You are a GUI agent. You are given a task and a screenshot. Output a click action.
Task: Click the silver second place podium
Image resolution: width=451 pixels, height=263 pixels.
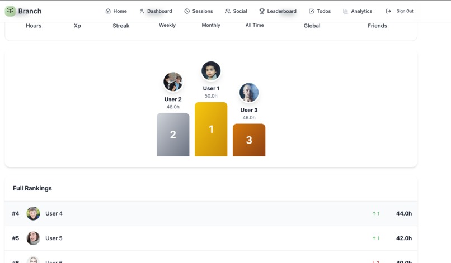[173, 135]
